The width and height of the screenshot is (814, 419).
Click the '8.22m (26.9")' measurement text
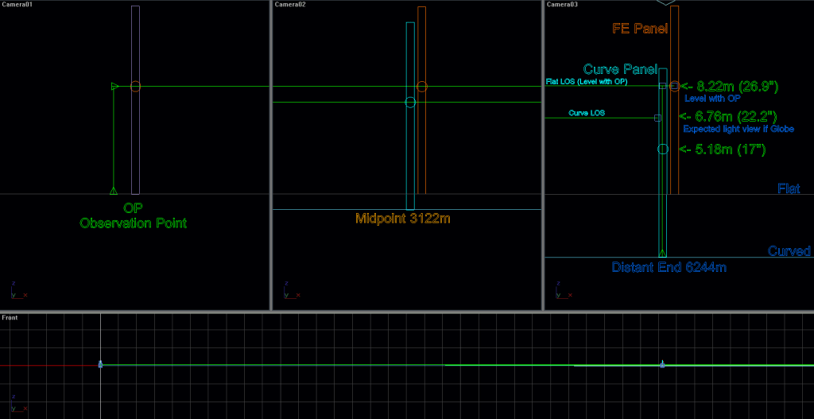click(x=736, y=86)
